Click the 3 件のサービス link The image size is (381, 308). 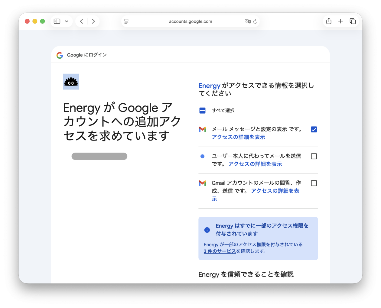(220, 251)
